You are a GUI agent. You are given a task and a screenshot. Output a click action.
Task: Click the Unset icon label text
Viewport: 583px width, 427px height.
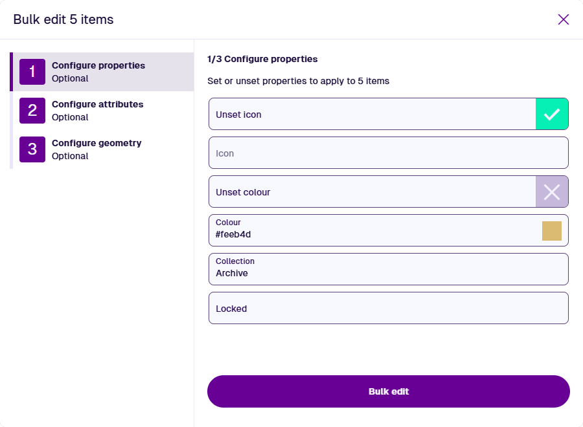[238, 115]
